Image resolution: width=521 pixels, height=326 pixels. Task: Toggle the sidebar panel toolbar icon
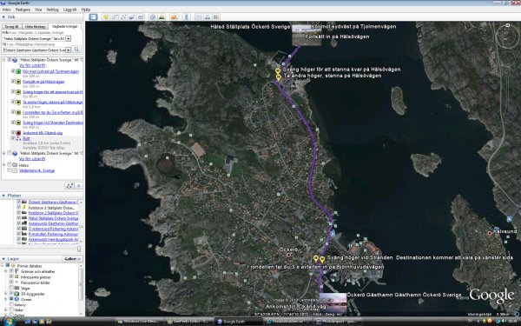(x=93, y=17)
